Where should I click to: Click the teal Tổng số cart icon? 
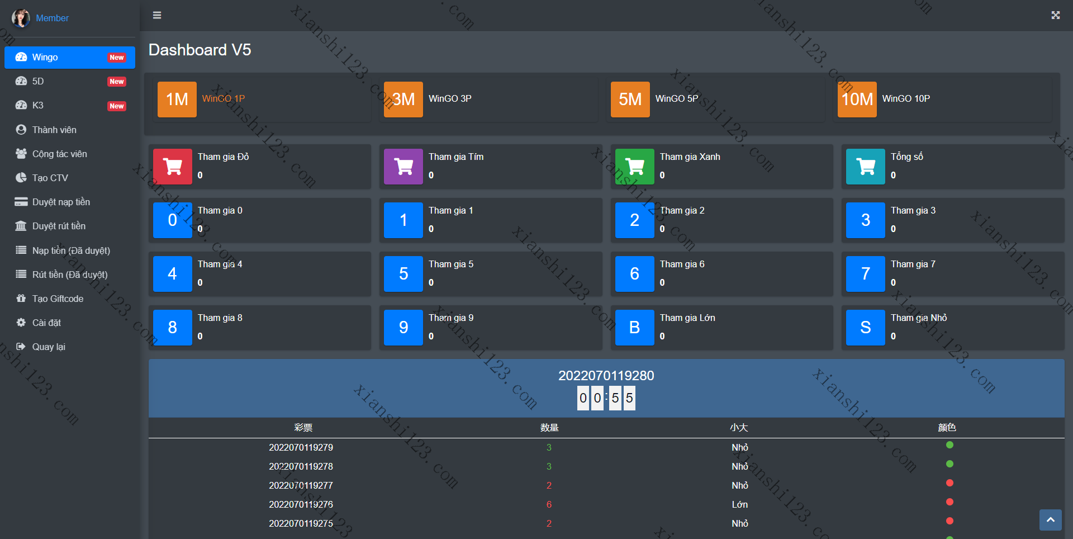coord(866,167)
